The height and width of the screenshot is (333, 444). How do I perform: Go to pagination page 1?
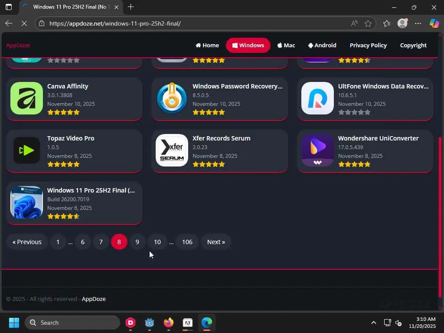58,242
